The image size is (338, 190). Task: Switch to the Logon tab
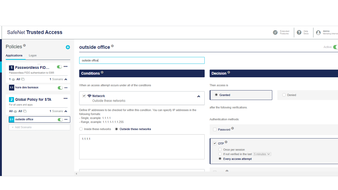click(x=32, y=55)
